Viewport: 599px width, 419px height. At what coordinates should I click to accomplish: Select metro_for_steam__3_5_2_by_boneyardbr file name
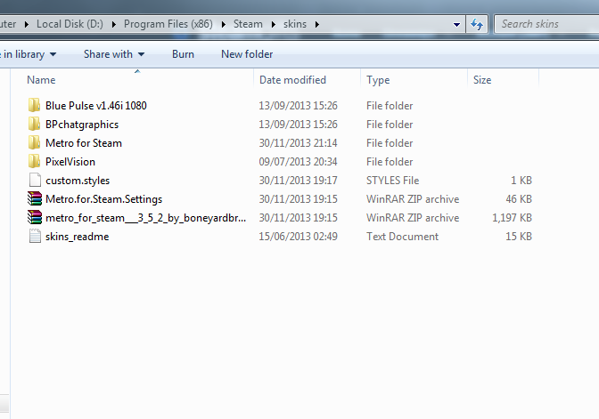[145, 218]
